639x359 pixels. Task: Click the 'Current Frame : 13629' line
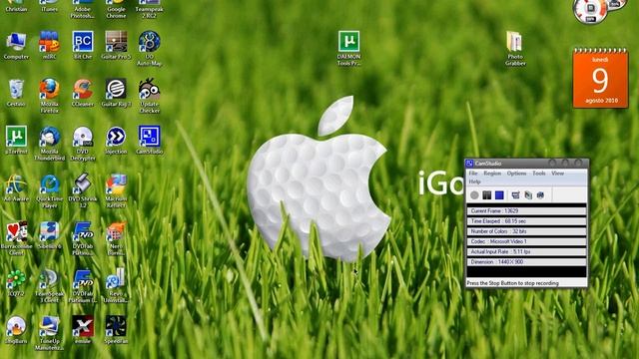[526, 210]
